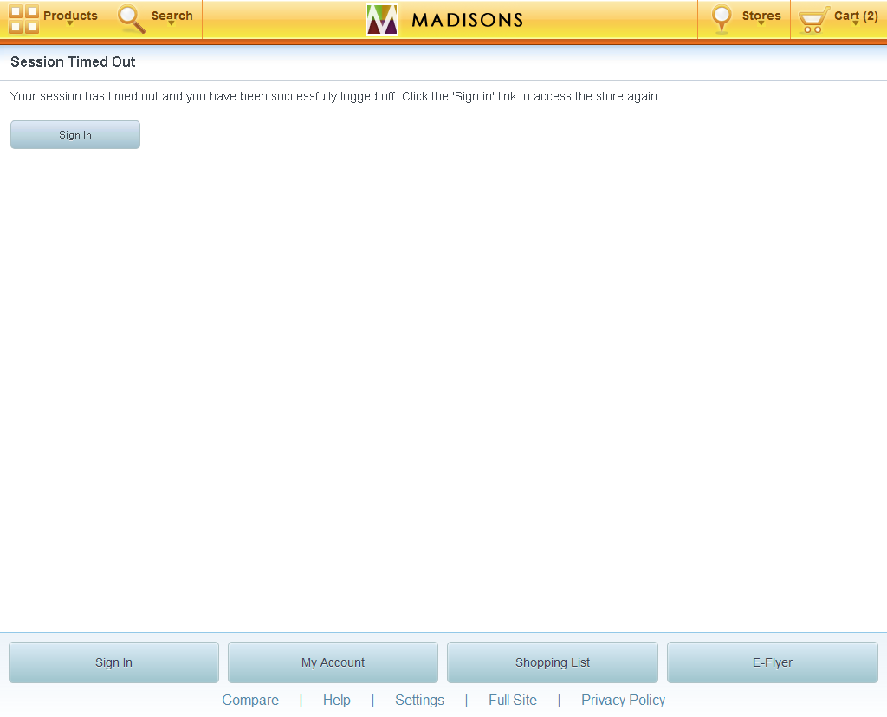887x717 pixels.
Task: Click the Madisons logo
Action: pos(443,19)
